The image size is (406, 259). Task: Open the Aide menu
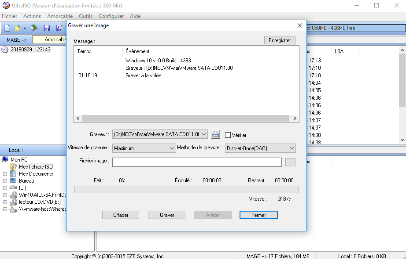[x=135, y=16]
